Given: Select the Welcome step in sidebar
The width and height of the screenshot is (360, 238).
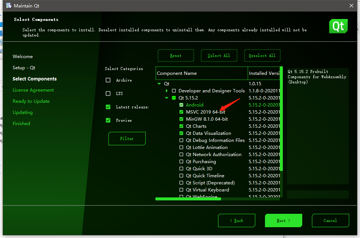Looking at the screenshot, I should coord(23,57).
